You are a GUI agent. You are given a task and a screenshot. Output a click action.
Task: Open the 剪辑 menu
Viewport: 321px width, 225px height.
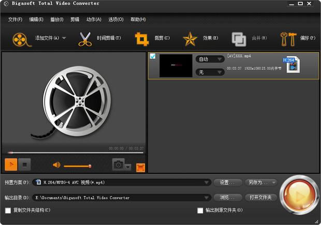click(x=75, y=20)
